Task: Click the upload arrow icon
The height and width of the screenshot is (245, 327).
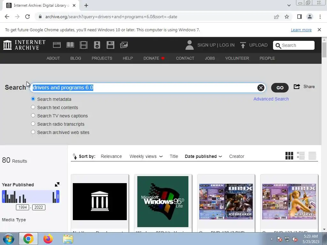Action: (243, 45)
